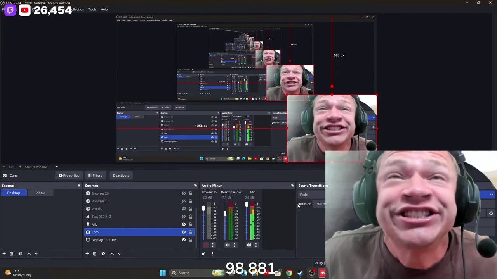Open Filters for the Cam source
Viewport: 497px width, 279px height.
pyautogui.click(x=95, y=175)
